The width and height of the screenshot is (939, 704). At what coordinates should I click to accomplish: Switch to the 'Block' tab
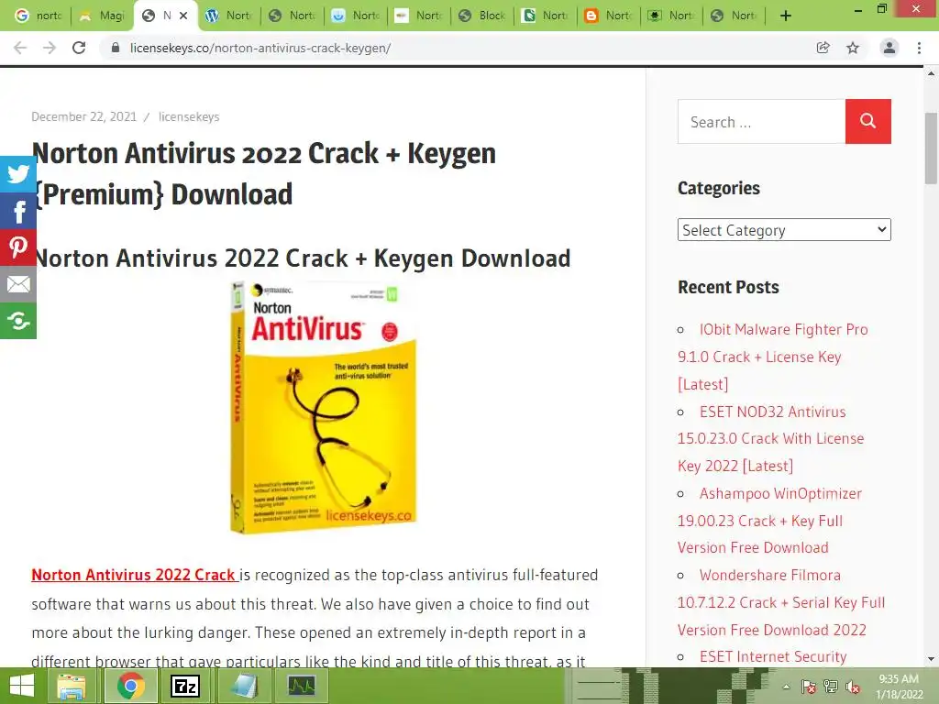pos(482,16)
